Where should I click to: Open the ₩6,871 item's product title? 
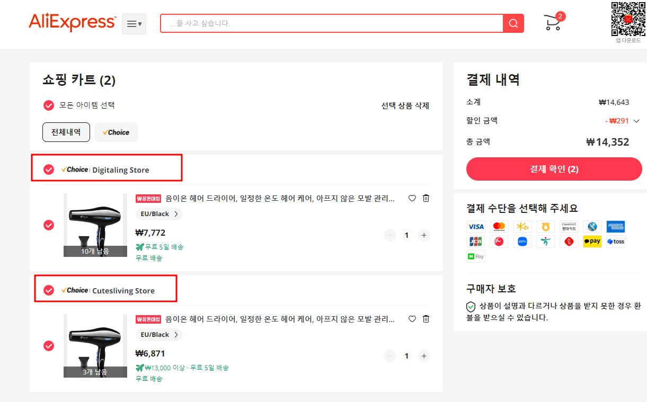280,319
